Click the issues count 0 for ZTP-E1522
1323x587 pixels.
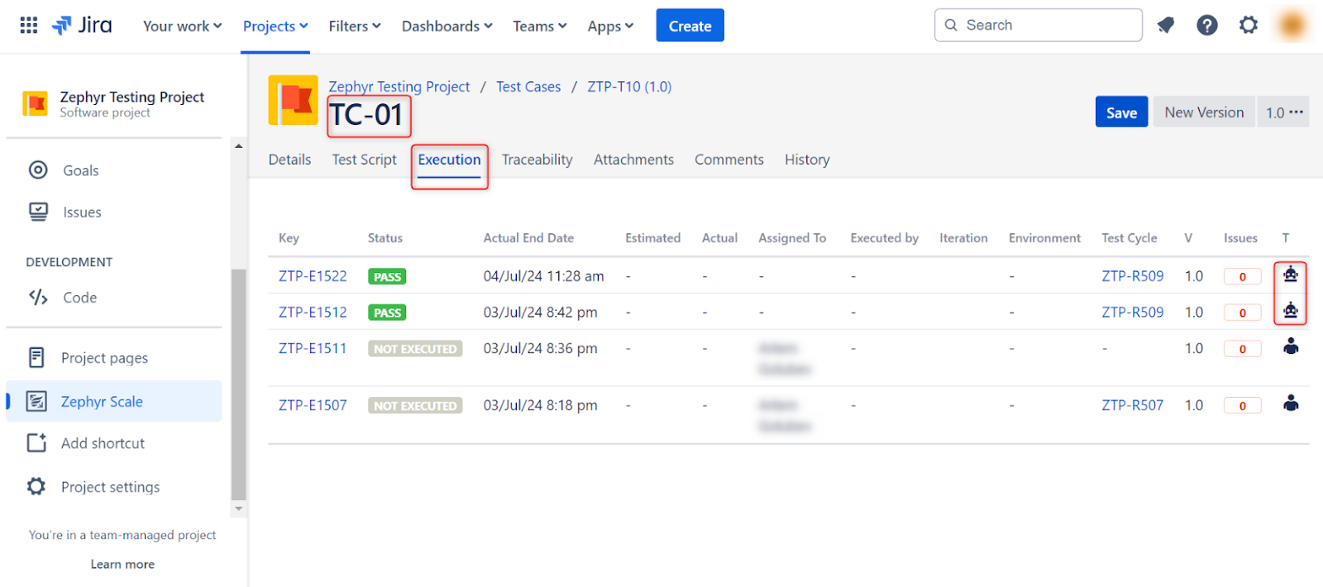(1242, 277)
